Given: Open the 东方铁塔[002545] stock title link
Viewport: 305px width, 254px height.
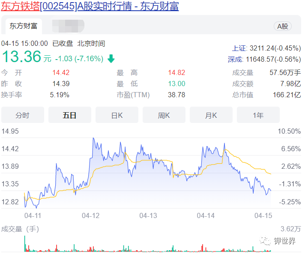Looking at the screenshot, I should [90, 6].
